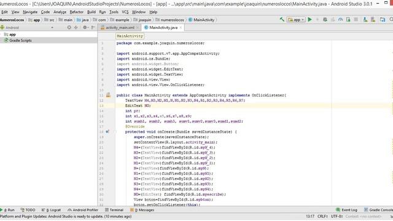Click com breadcrumb in navigation bar
393x221 pixels.
tap(99, 20)
